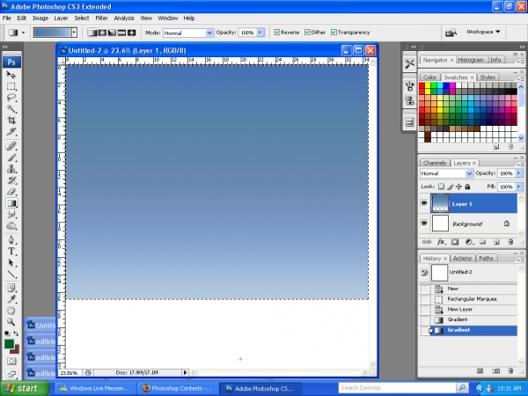Select the Eyedropper tool
528x396 pixels.
point(11,299)
